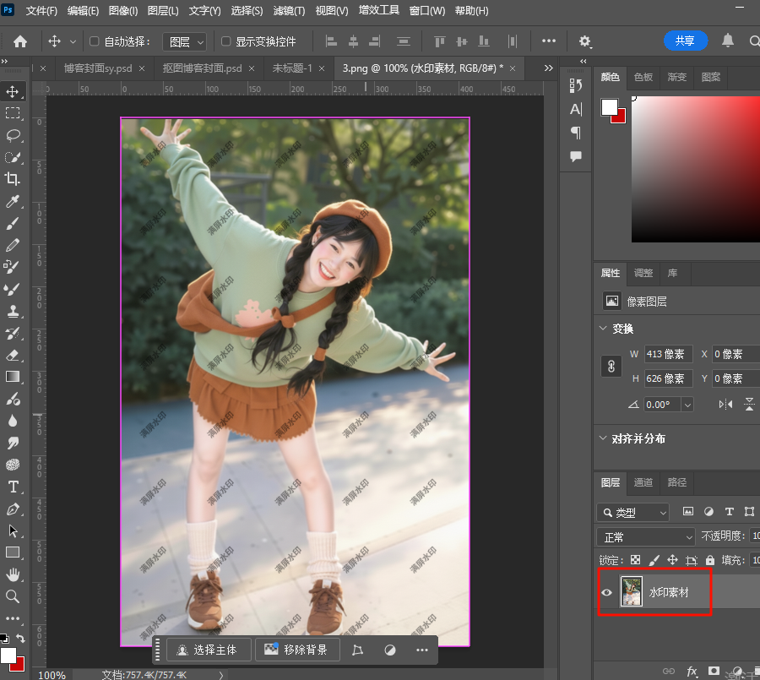Image resolution: width=760 pixels, height=680 pixels.
Task: Select the Horizontal Type tool
Action: pos(14,487)
